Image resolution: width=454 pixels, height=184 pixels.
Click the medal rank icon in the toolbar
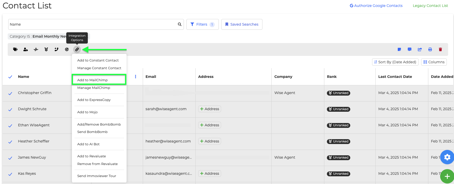(x=46, y=49)
